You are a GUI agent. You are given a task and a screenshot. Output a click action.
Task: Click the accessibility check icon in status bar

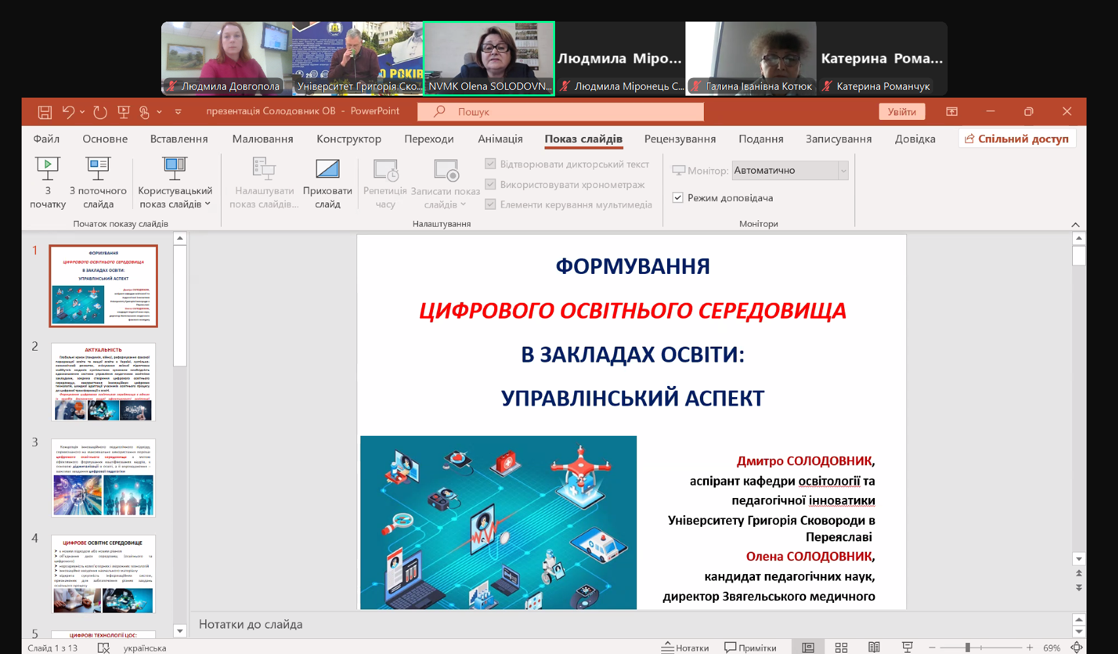(104, 647)
